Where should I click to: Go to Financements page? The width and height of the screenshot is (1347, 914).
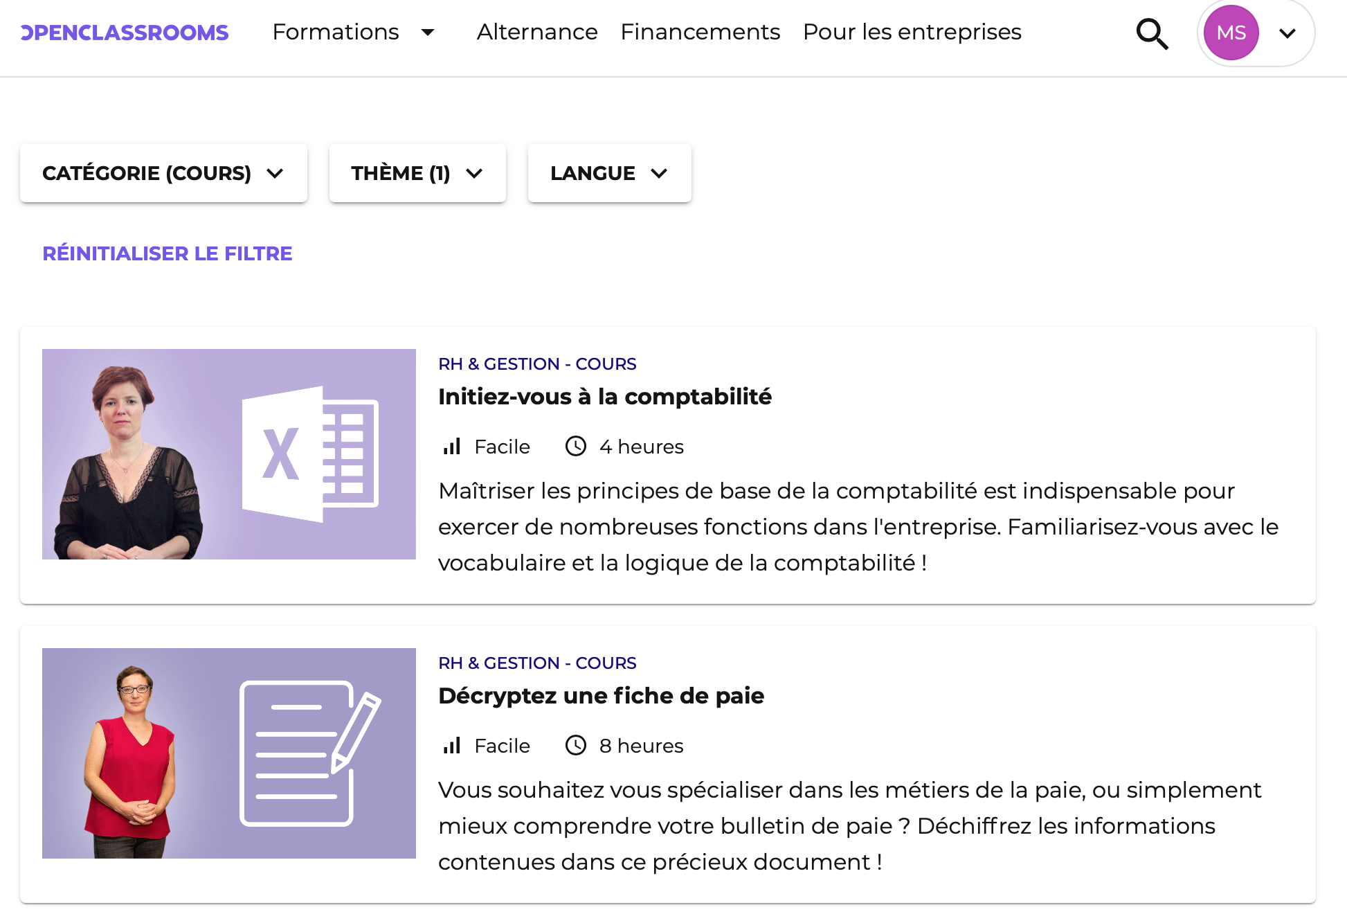tap(700, 32)
